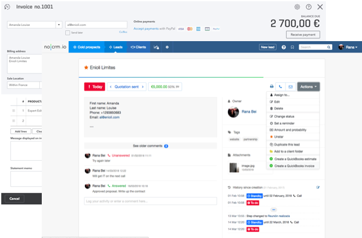Image resolution: width=362 pixels, height=238 pixels.
Task: Click the search magnifier icon
Action: 328,47
